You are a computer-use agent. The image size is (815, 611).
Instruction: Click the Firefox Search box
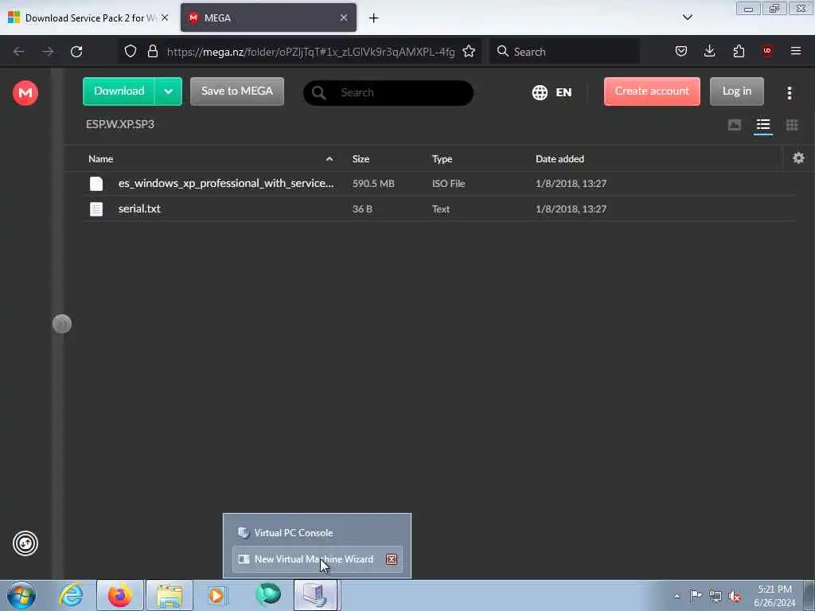[564, 52]
